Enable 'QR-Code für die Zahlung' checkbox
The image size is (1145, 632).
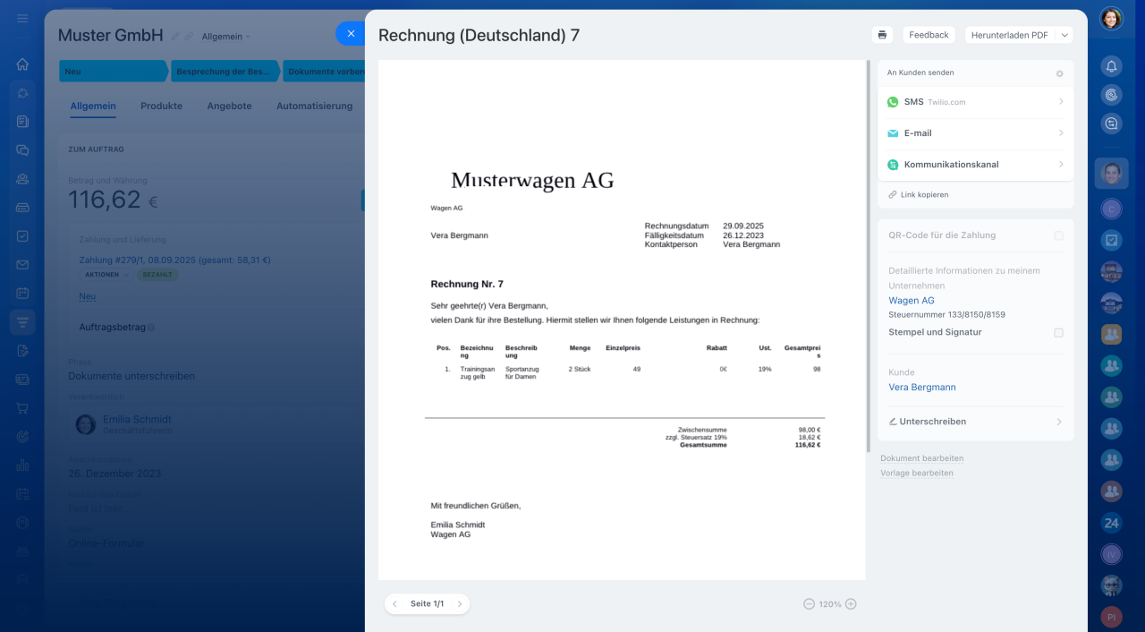tap(1058, 235)
